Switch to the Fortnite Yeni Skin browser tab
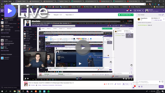 coord(133,1)
